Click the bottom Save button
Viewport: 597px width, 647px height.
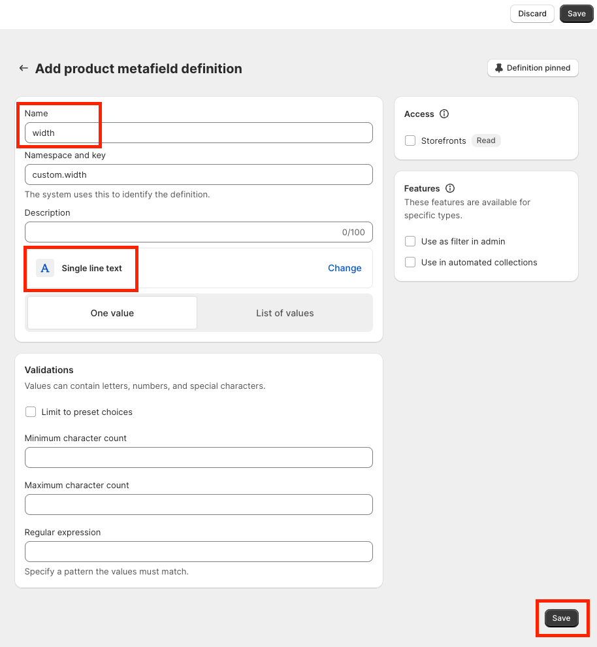(561, 618)
